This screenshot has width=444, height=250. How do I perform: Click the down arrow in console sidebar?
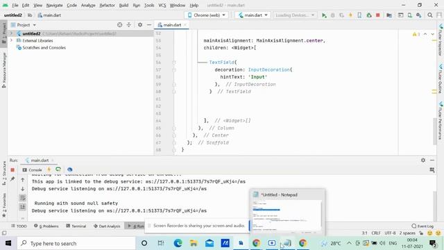click(x=23, y=189)
